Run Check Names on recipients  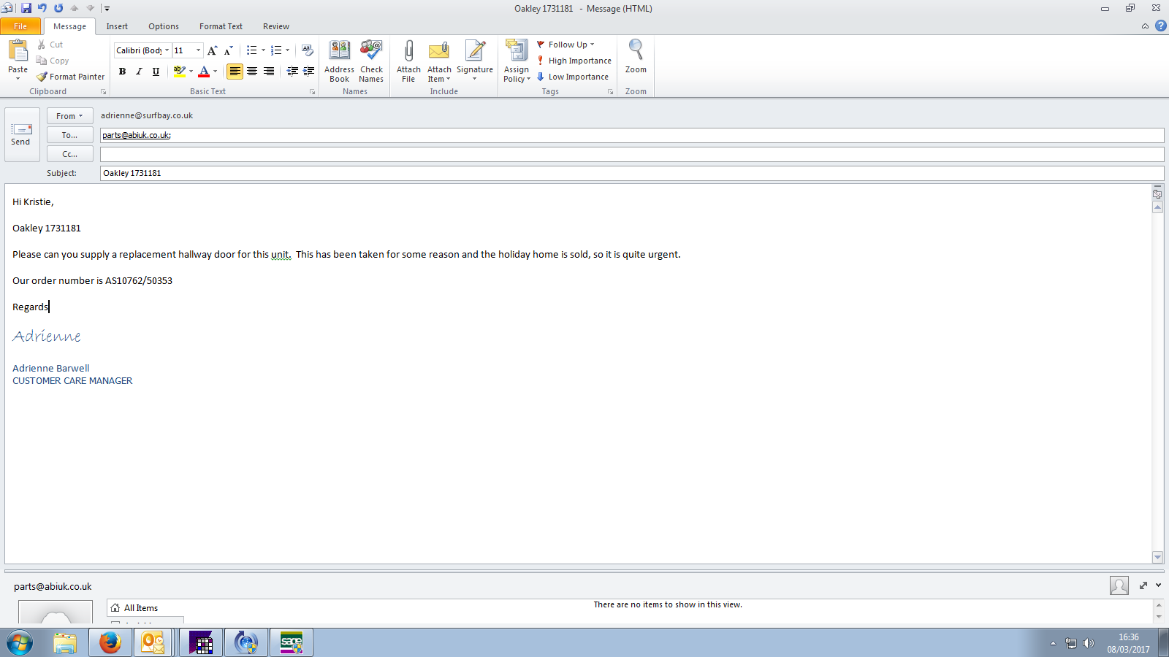click(371, 61)
